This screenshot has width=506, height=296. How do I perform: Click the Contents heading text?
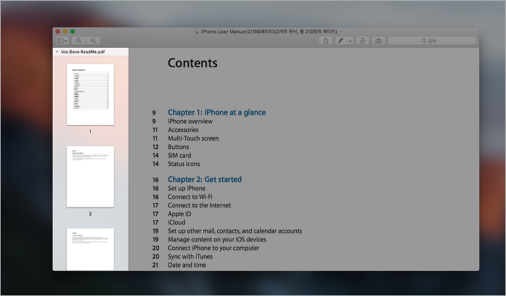pyautogui.click(x=193, y=63)
